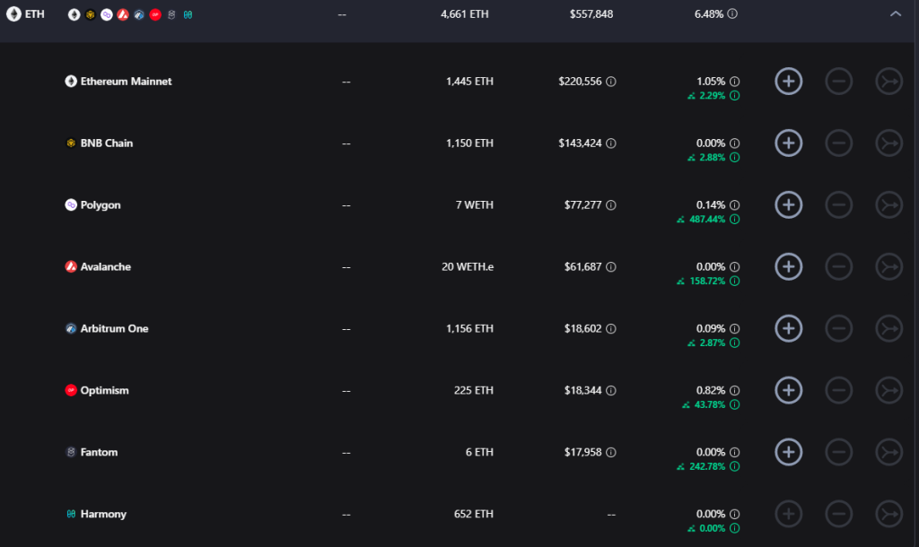This screenshot has width=919, height=547.
Task: Click the arrow transfer icon for BNB Chain
Action: tap(889, 143)
